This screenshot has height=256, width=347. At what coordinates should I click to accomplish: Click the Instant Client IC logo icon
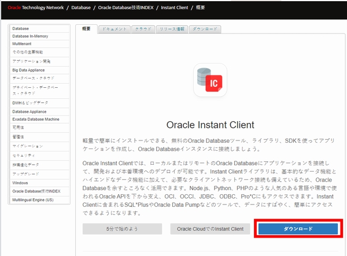pos(210,80)
